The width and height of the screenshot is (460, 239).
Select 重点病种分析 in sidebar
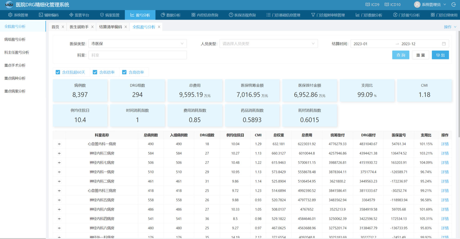tap(15, 78)
